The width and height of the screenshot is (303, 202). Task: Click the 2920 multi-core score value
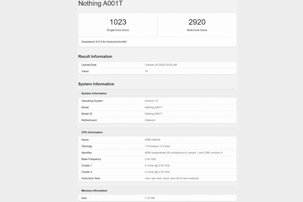coord(197,22)
